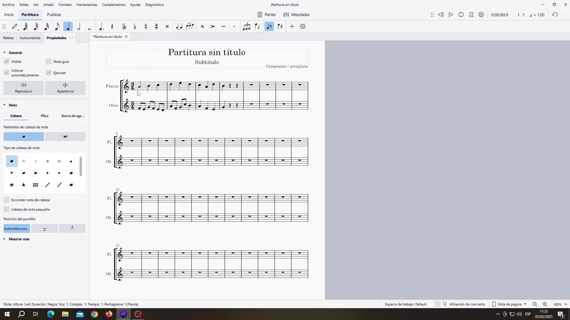
Task: Click the notehead type list scrollbar
Action: click(81, 167)
